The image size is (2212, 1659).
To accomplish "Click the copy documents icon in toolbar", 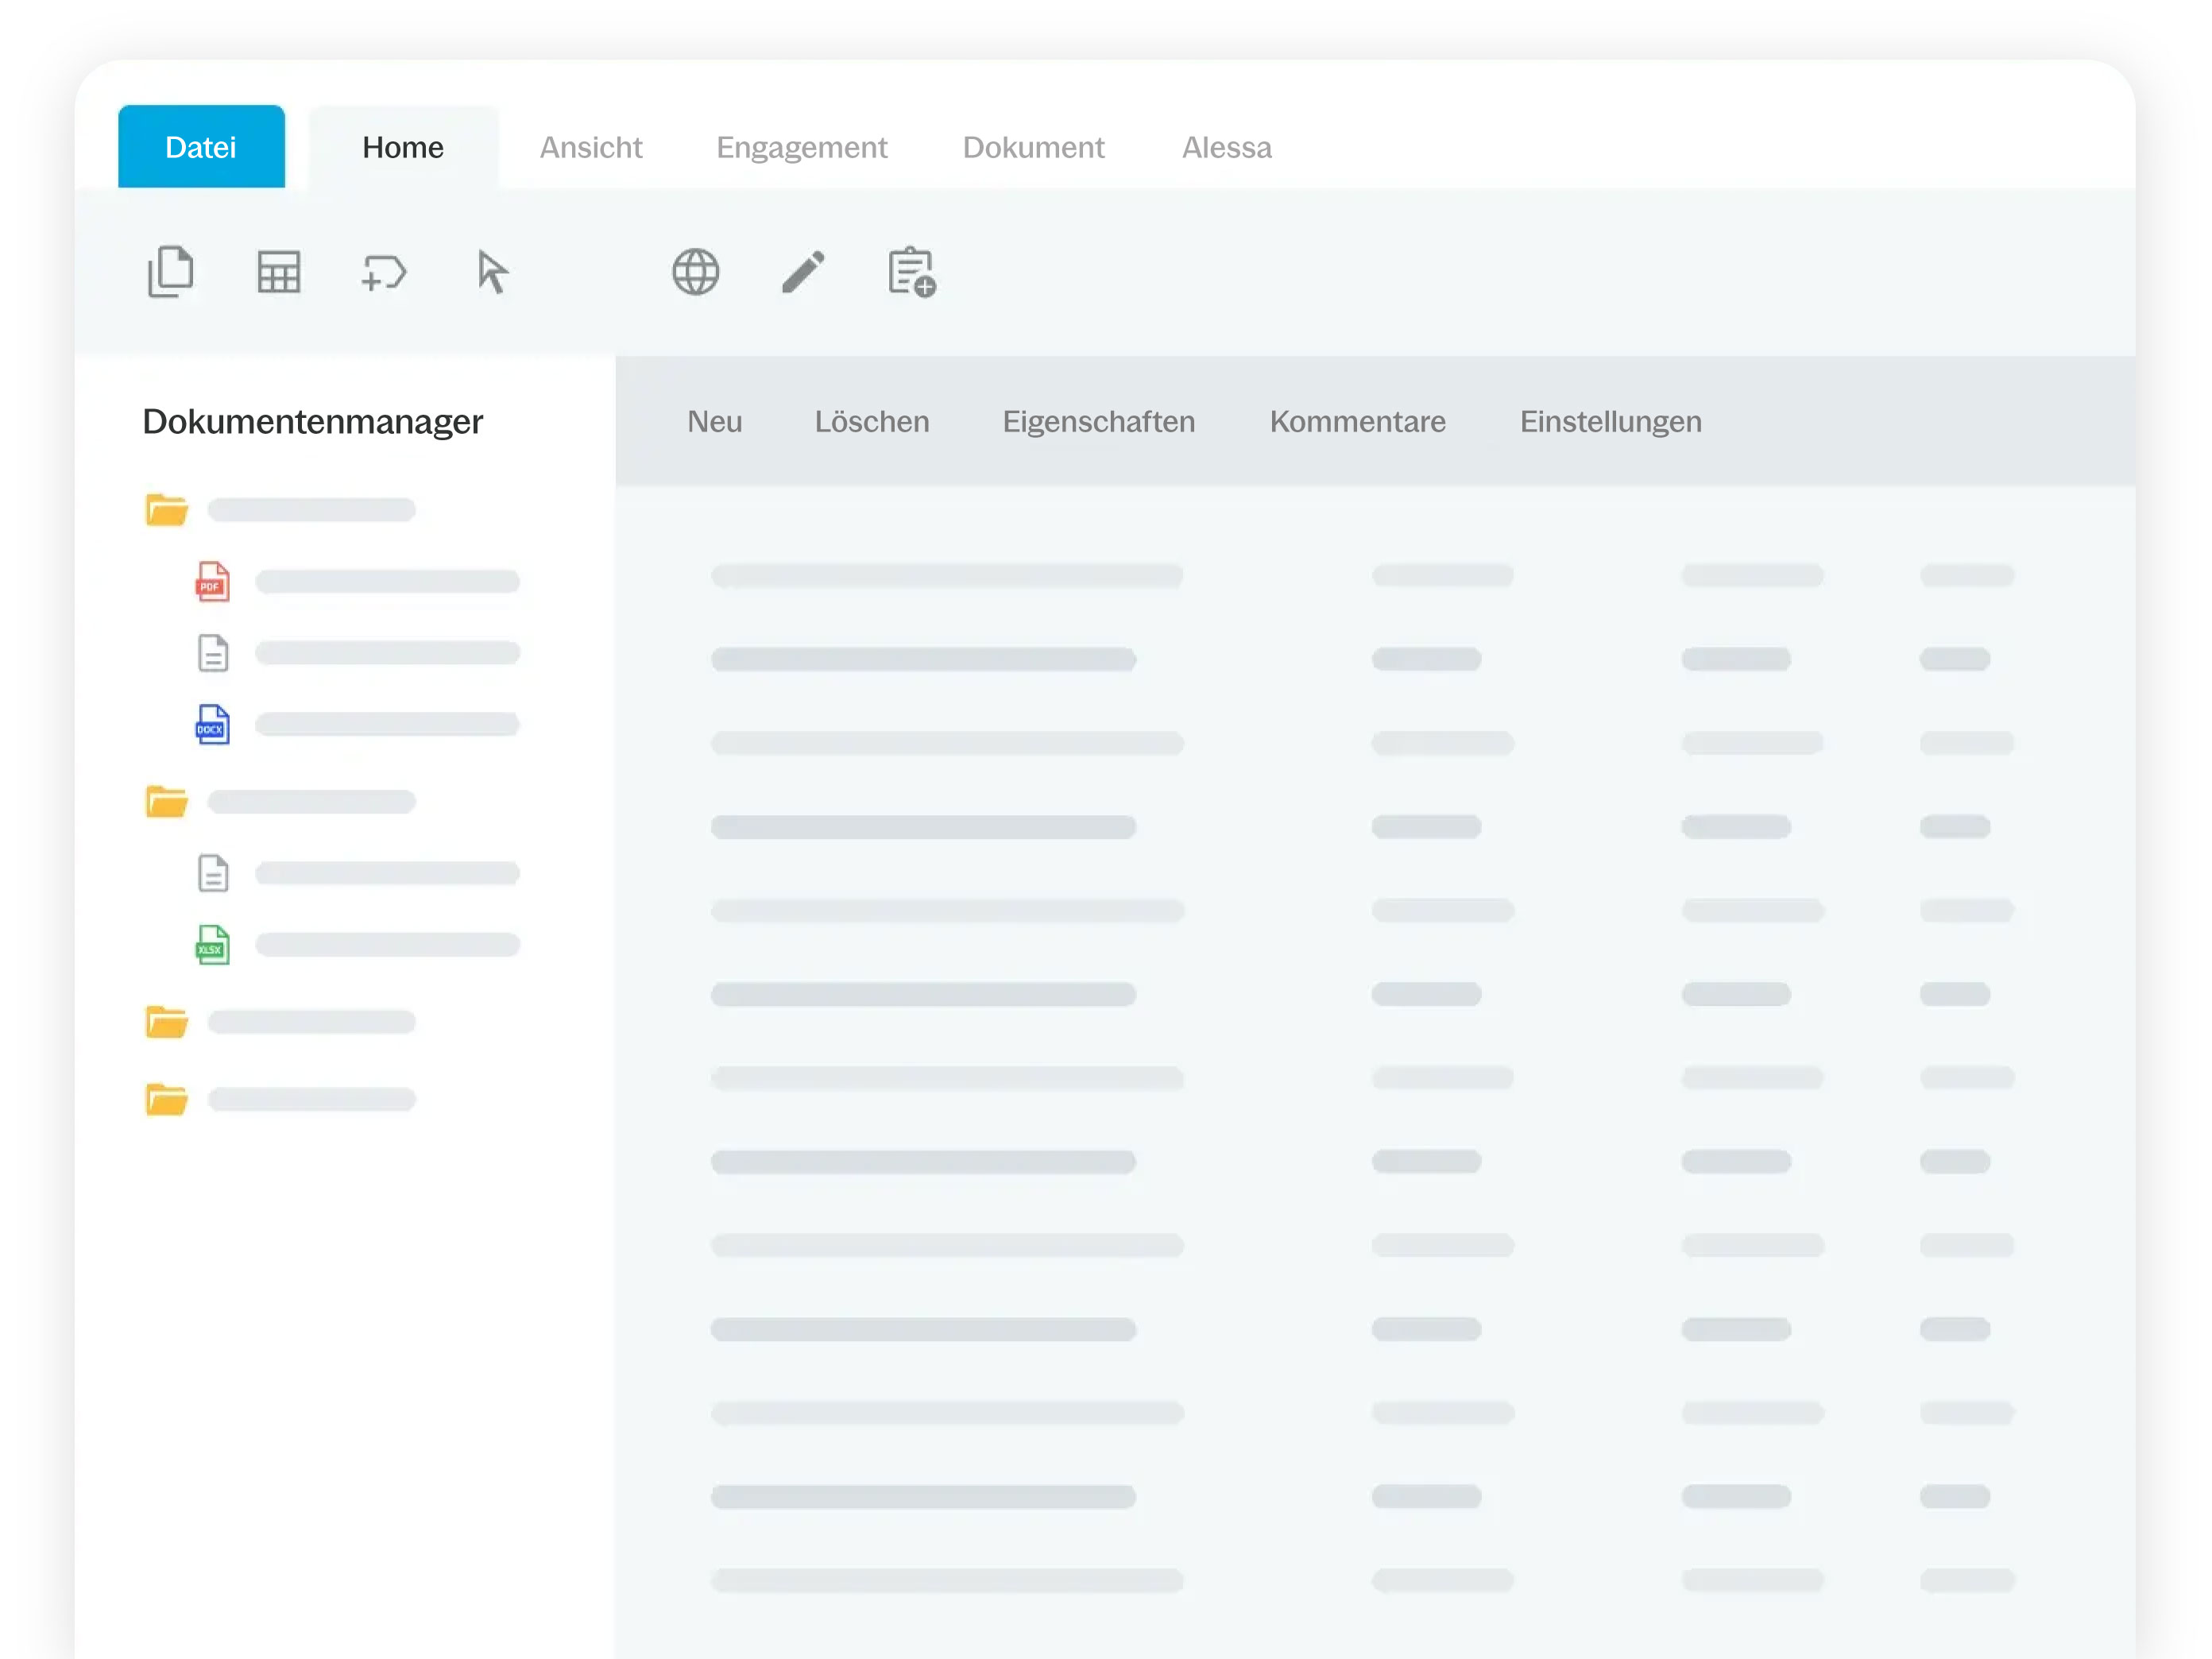I will click(170, 271).
